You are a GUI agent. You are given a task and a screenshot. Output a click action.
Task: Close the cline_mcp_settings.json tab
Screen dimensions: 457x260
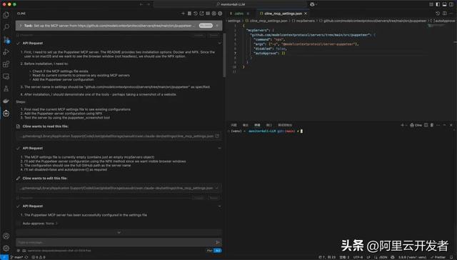[x=306, y=14]
